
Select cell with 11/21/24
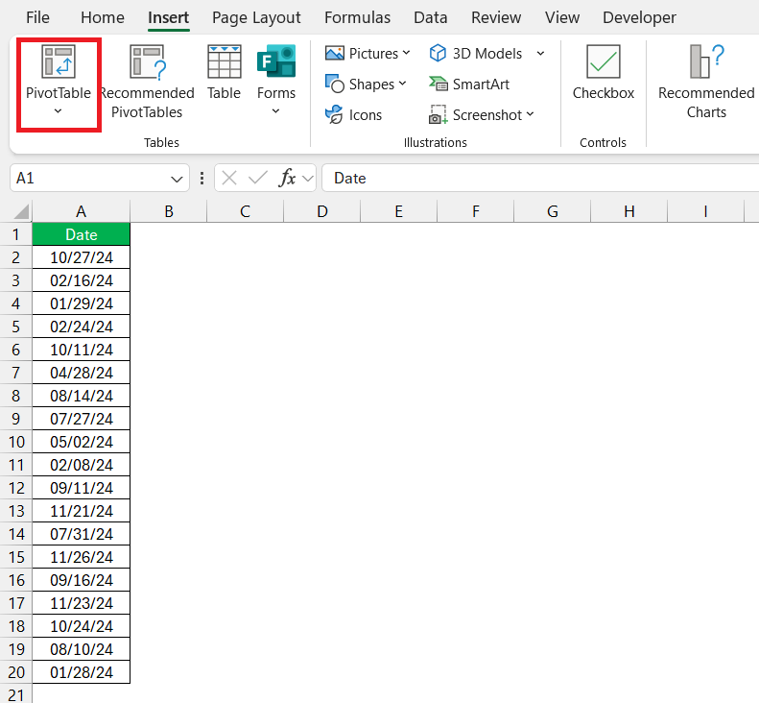click(82, 511)
